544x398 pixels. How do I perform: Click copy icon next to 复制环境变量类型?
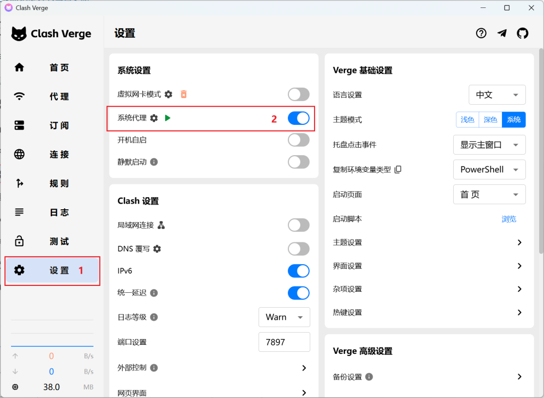(x=398, y=170)
